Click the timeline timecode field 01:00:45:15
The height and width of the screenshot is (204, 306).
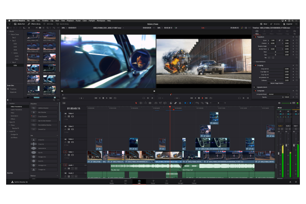(x=73, y=108)
